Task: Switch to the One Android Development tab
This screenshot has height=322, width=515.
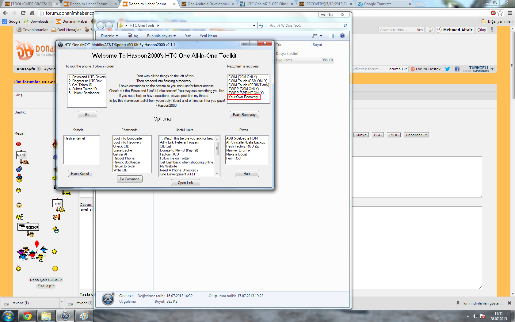Action: click(x=208, y=4)
